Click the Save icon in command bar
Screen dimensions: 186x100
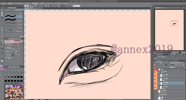(x=35, y=6)
